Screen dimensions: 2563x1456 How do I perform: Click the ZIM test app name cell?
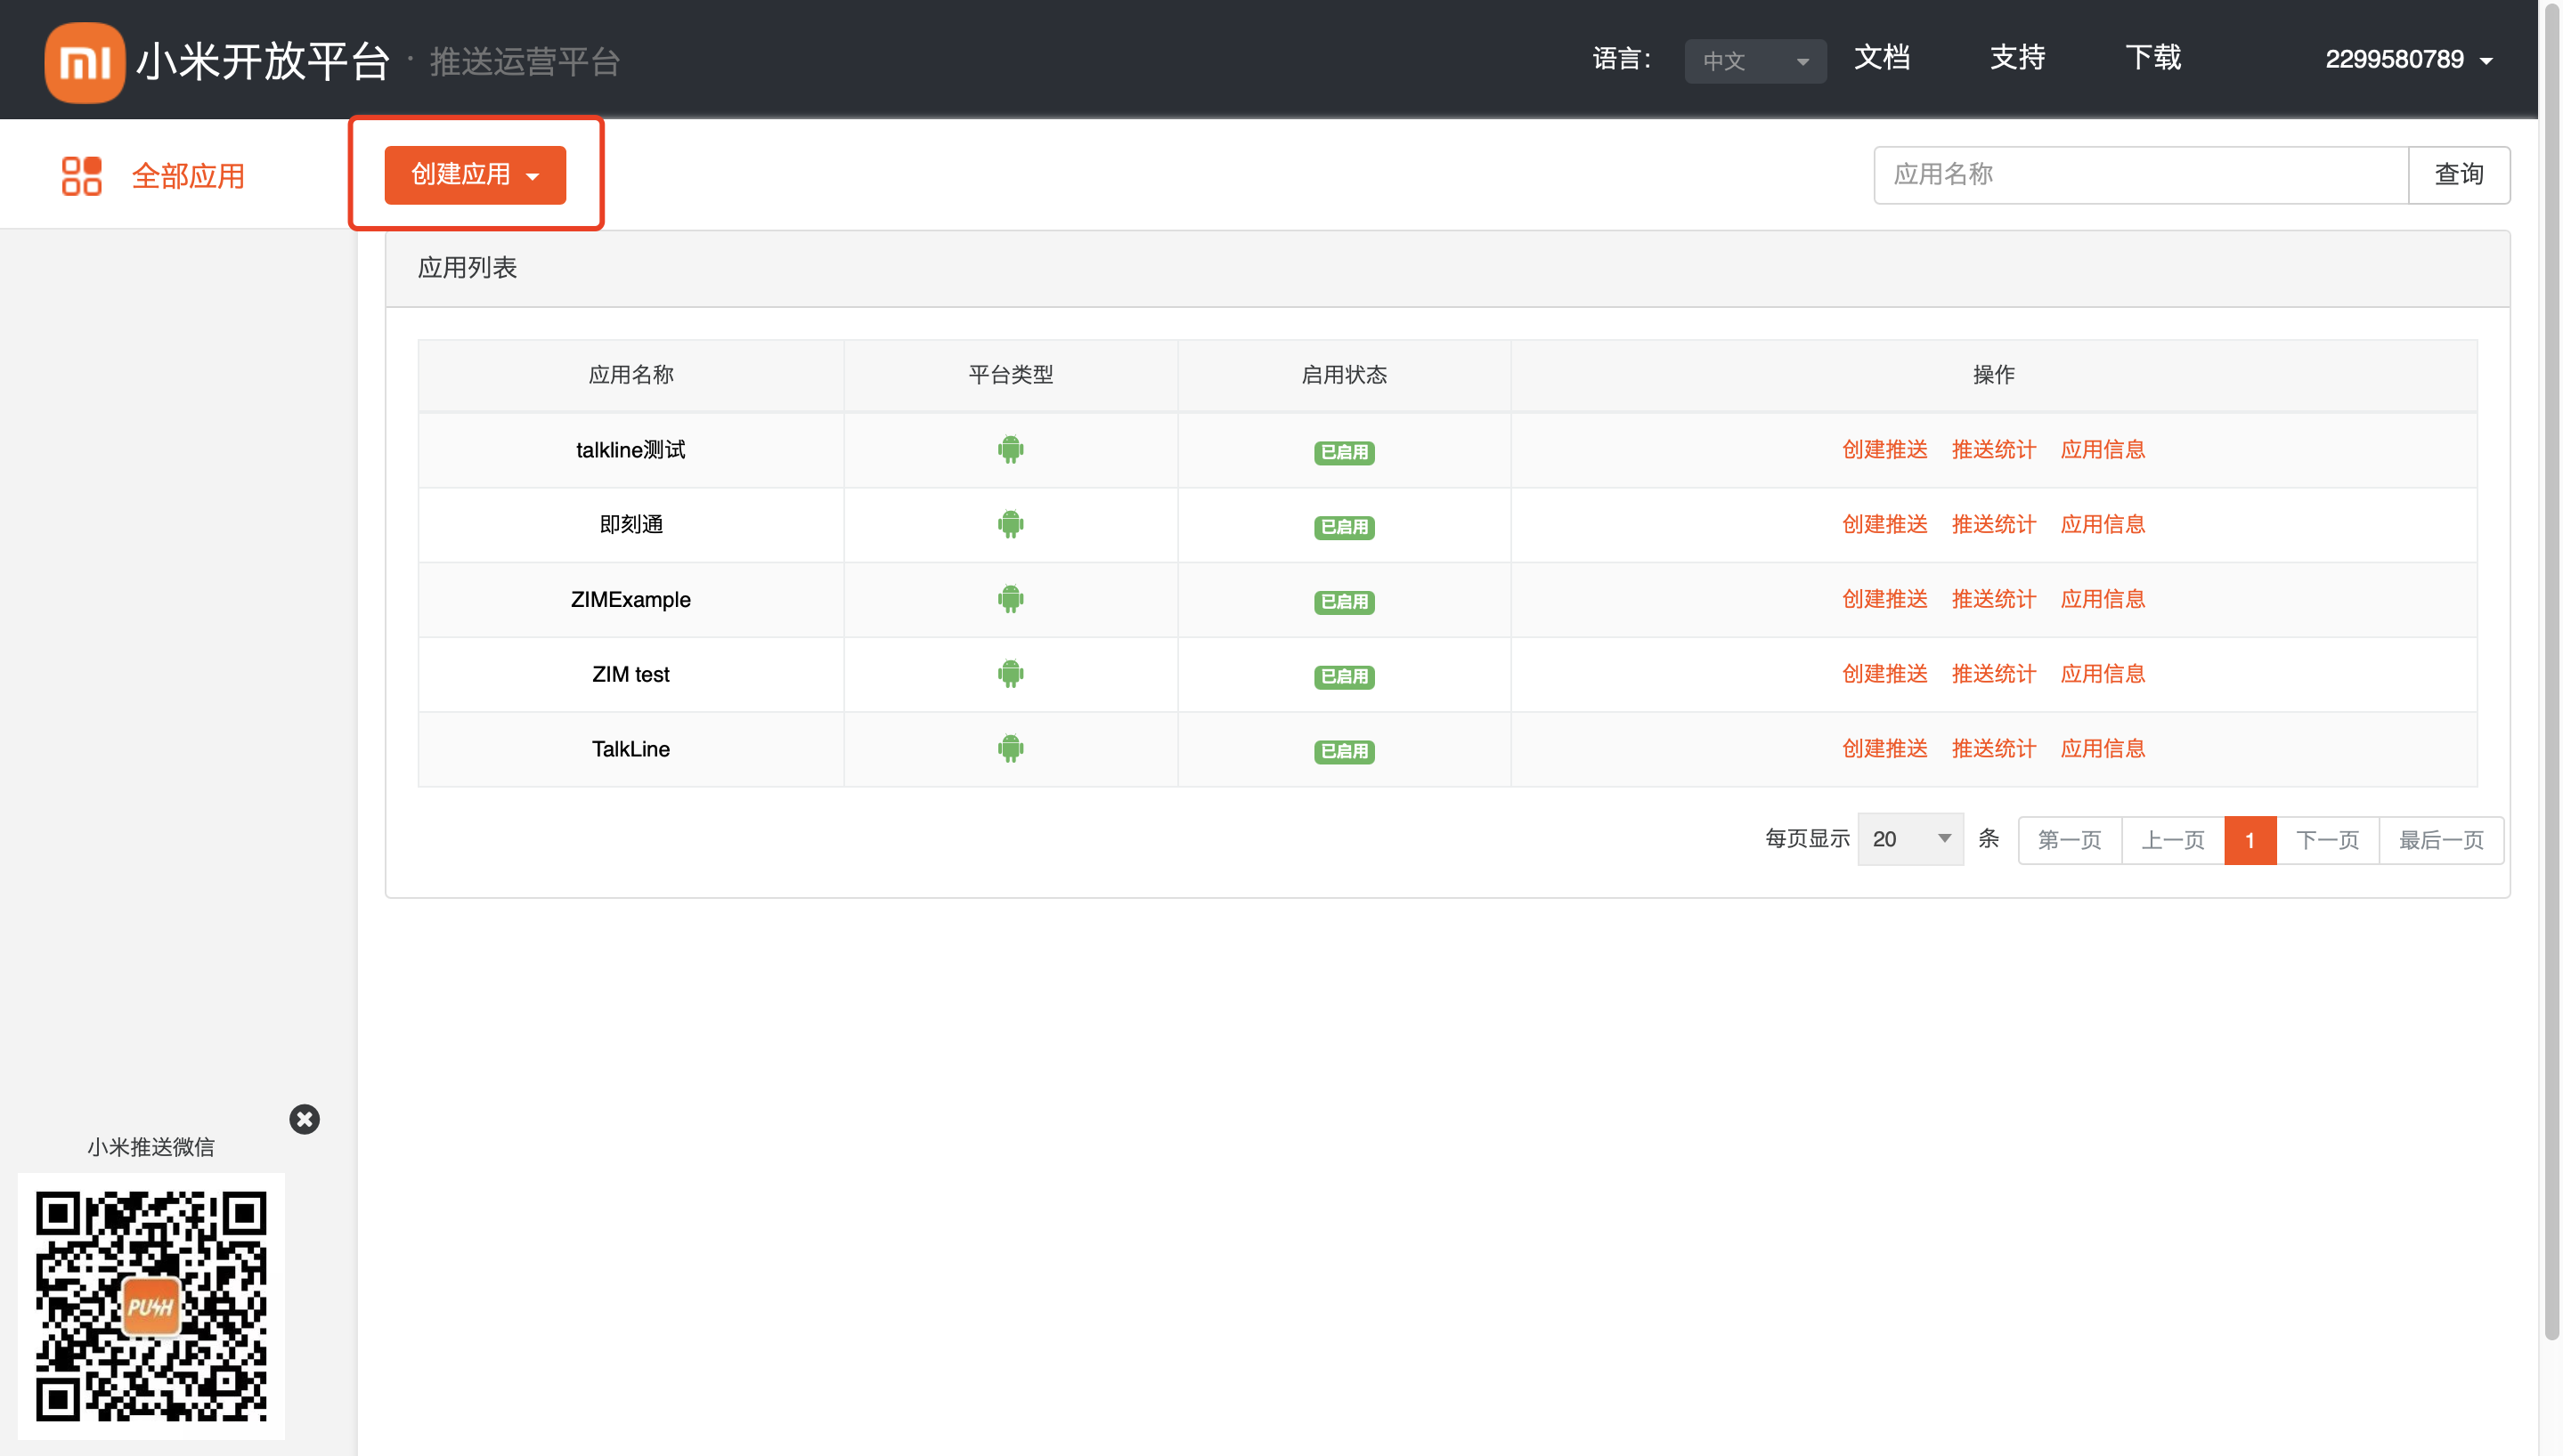[631, 675]
